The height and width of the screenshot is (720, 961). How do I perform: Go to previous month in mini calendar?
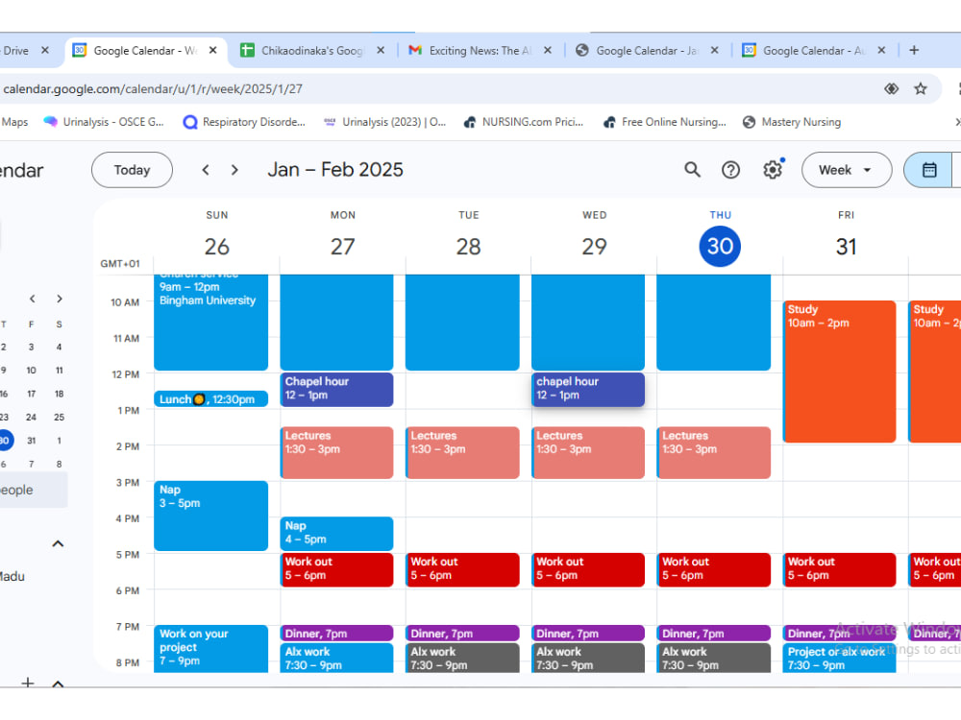click(32, 299)
